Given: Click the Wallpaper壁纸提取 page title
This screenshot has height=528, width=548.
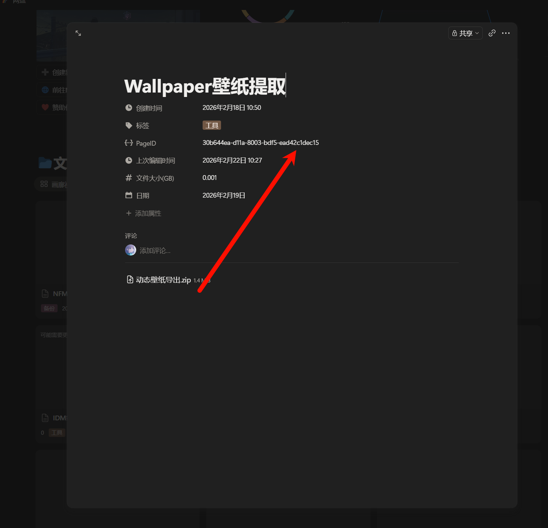Looking at the screenshot, I should pyautogui.click(x=205, y=86).
